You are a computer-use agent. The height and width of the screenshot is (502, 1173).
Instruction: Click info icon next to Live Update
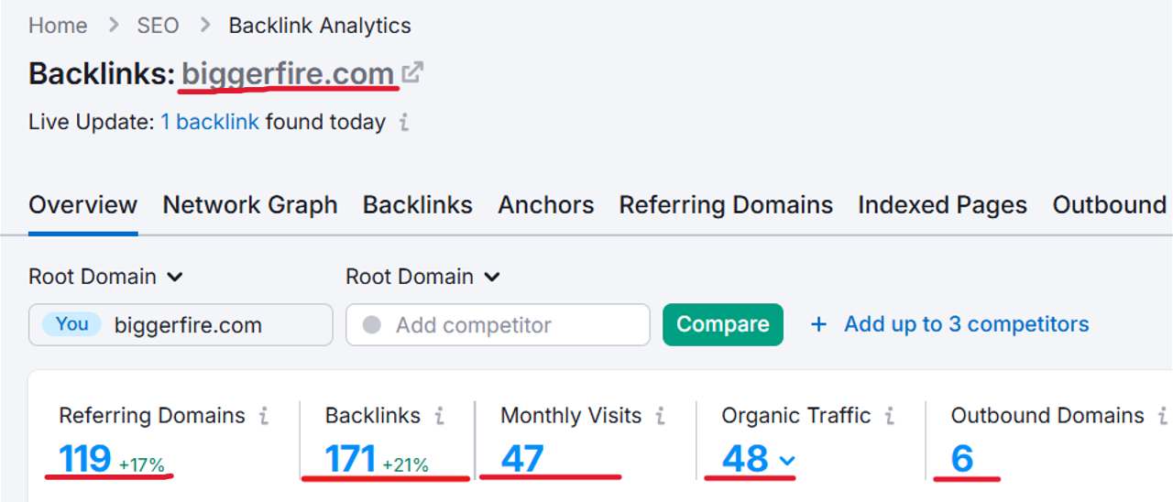click(x=404, y=122)
